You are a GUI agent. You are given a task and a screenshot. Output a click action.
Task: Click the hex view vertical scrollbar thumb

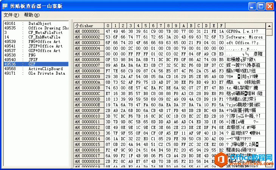[269, 32]
